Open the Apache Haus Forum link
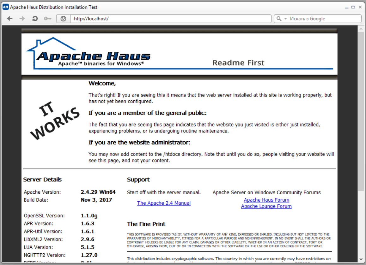 (266, 200)
